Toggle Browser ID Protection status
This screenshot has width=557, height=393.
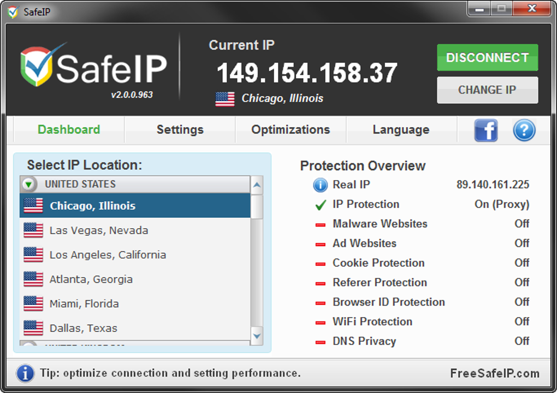coord(522,302)
